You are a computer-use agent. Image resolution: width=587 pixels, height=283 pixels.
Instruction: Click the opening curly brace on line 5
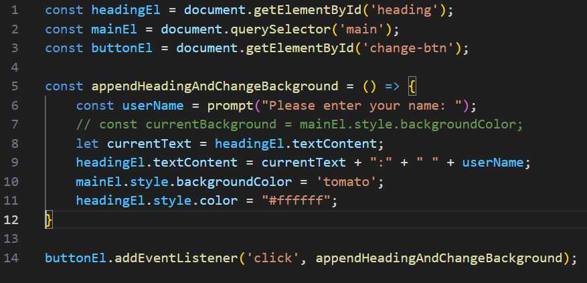point(412,87)
